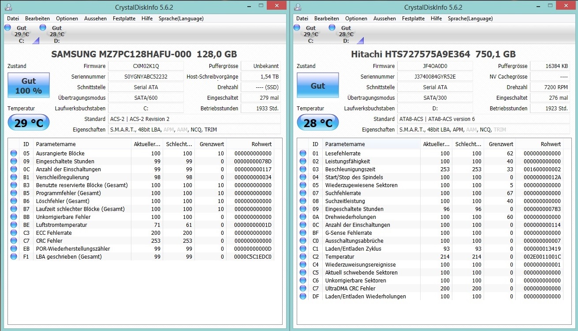The width and height of the screenshot is (578, 331).
Task: Click the Puffergrösse field showing 16384 KB
Action: coord(550,66)
